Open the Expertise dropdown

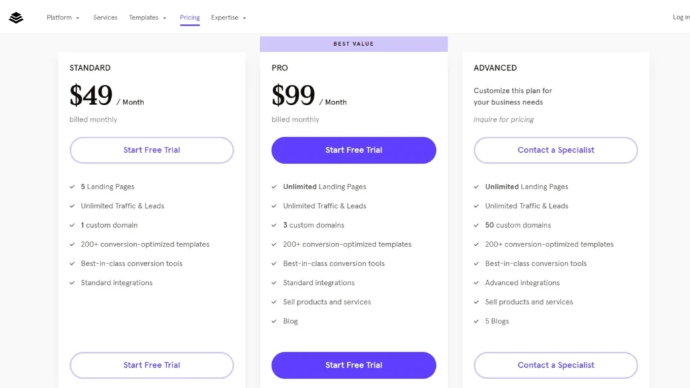pos(228,18)
